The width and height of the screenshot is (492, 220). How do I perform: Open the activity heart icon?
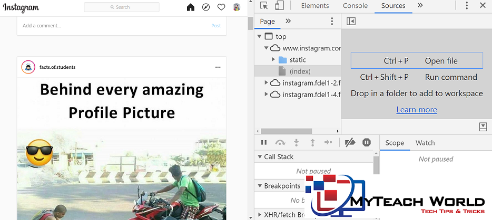coord(221,7)
